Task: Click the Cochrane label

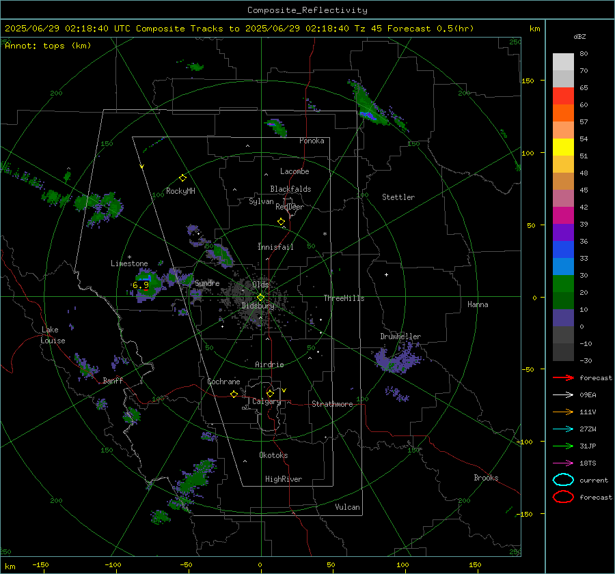Action: [223, 382]
